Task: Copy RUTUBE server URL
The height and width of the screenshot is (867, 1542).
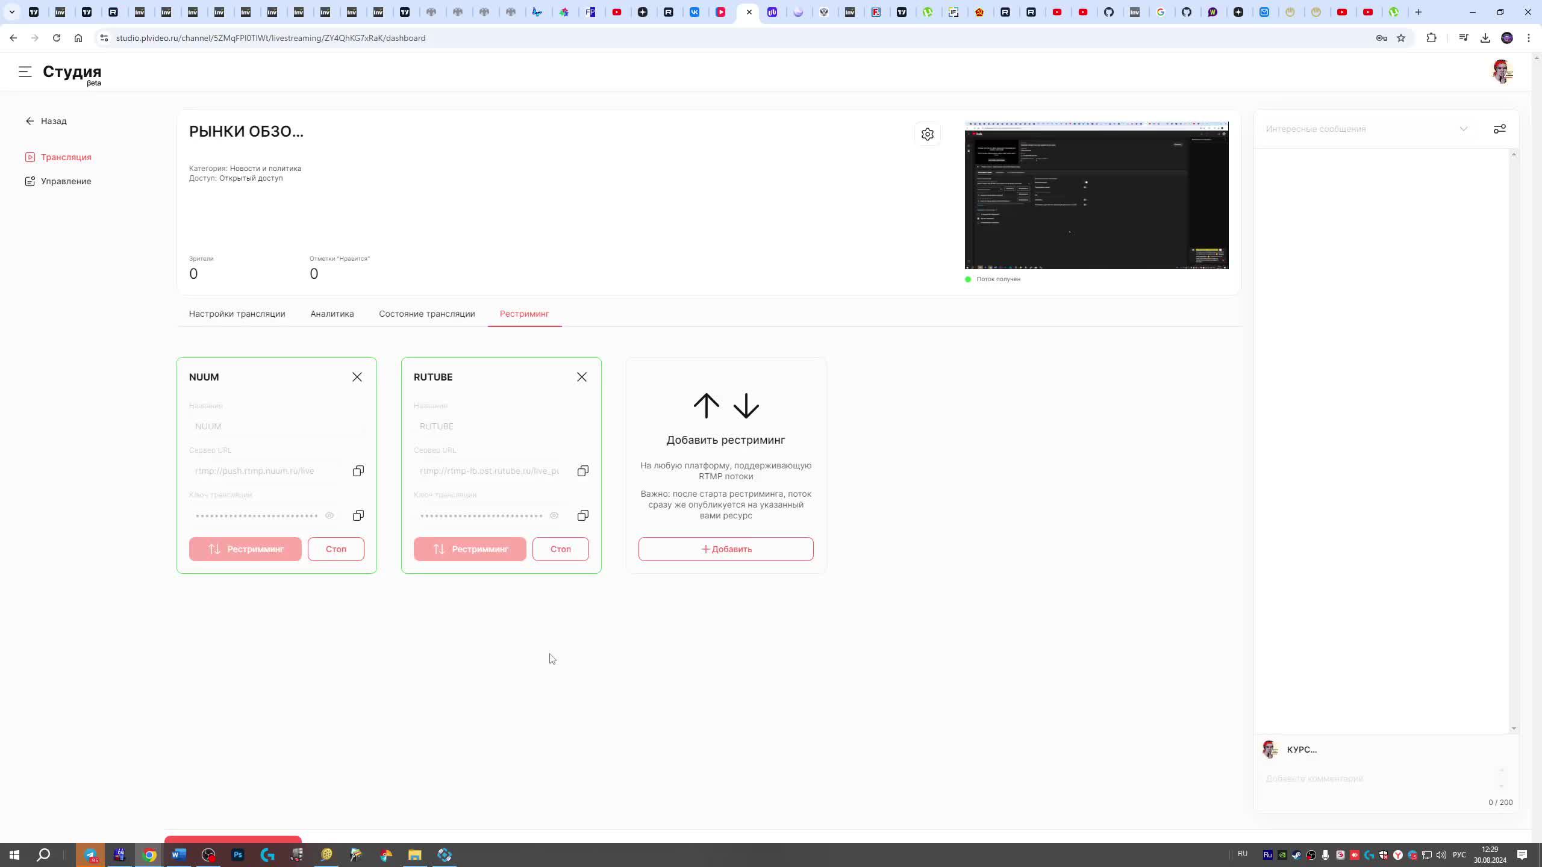Action: pyautogui.click(x=583, y=471)
